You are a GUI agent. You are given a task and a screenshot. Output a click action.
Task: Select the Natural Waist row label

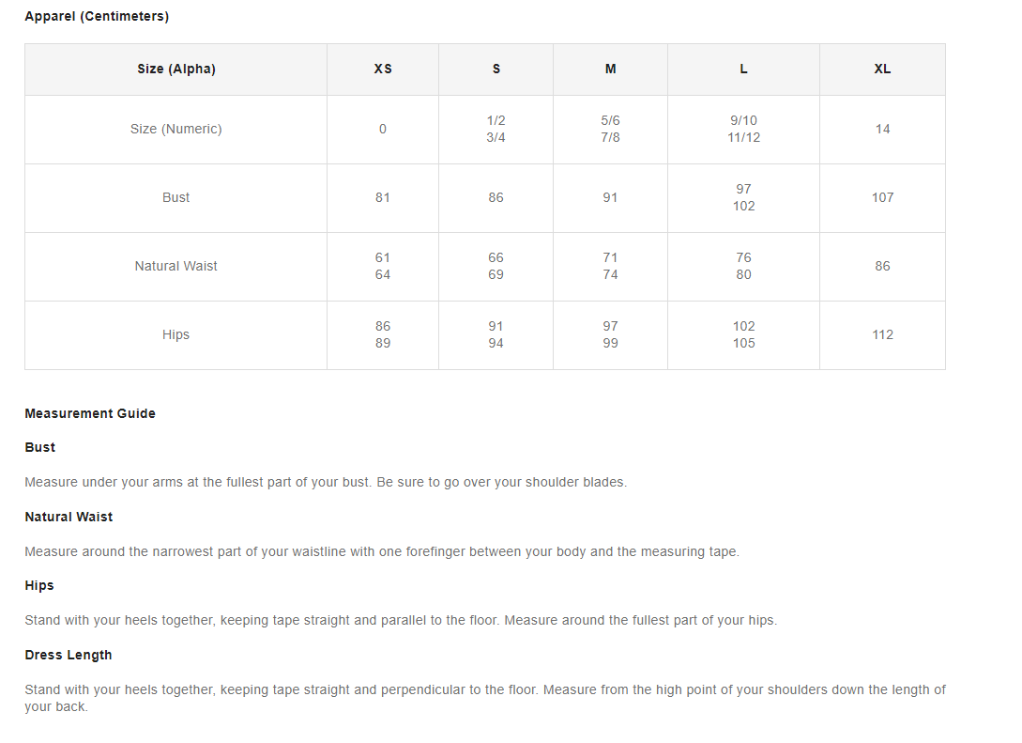(176, 266)
